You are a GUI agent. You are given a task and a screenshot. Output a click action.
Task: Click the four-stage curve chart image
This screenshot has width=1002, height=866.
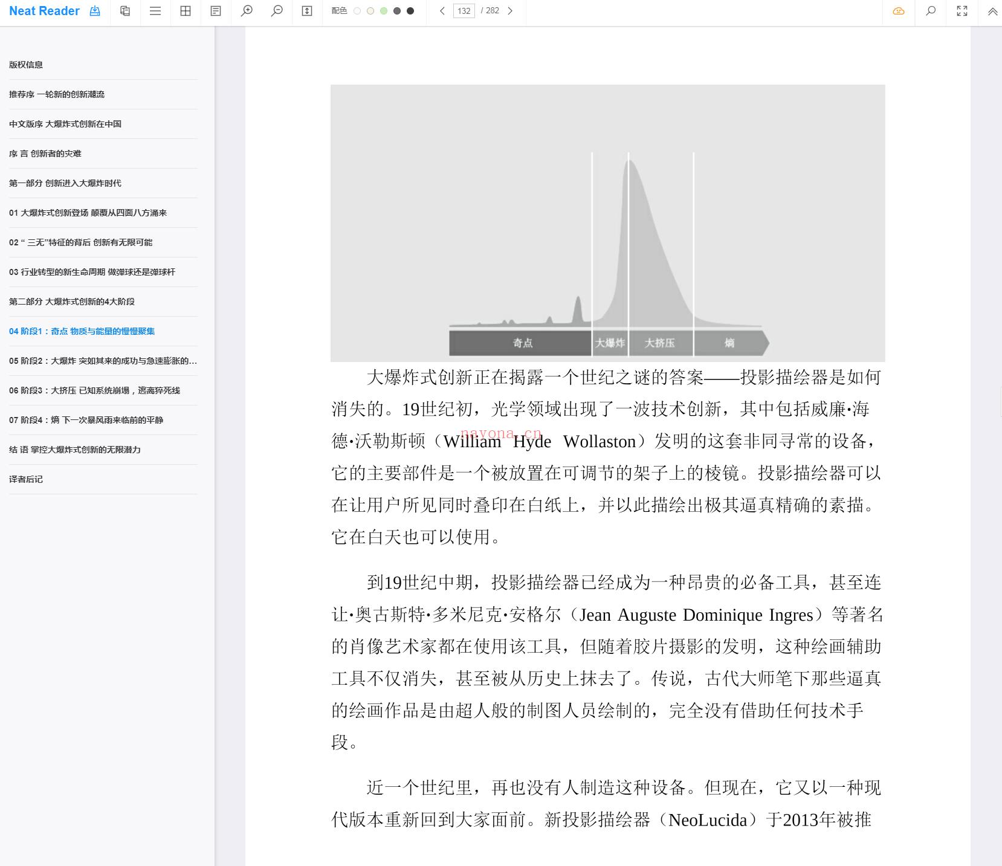(607, 223)
